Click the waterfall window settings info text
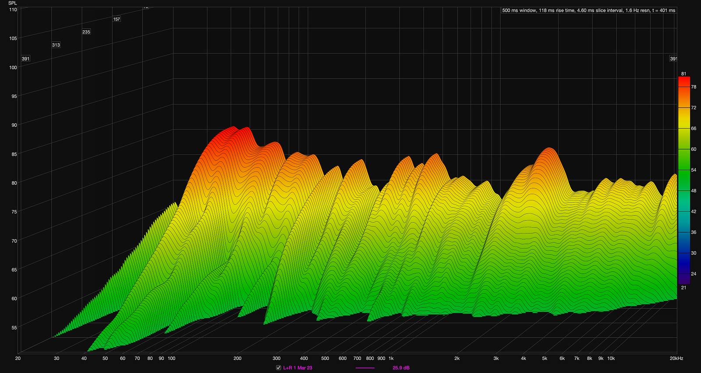 coord(588,10)
